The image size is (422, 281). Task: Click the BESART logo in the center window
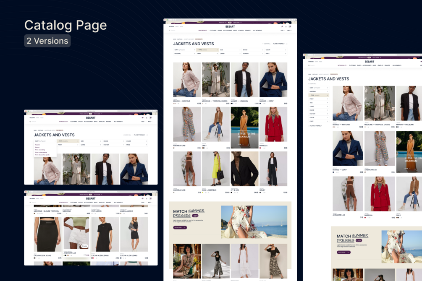(230, 26)
